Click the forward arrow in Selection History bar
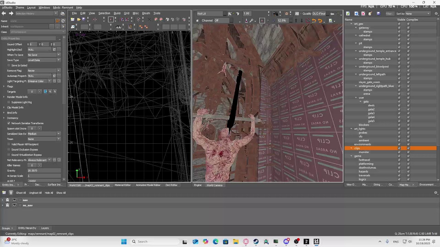Image resolution: width=440 pixels, height=247 pixels. (11, 13)
